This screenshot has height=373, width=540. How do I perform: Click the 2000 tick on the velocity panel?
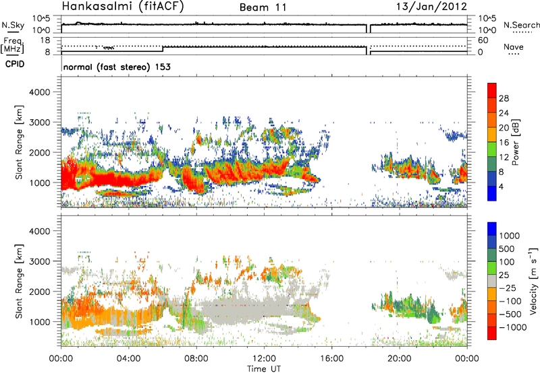(40, 292)
